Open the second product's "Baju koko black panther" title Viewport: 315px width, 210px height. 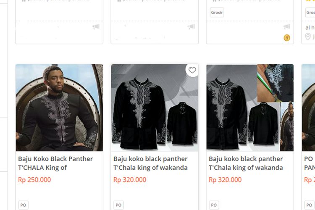pos(150,159)
